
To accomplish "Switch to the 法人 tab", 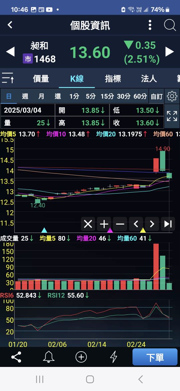I will (149, 79).
